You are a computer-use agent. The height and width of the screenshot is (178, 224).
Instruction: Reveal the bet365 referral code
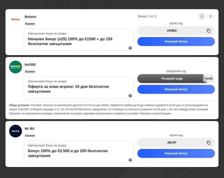(x=172, y=79)
